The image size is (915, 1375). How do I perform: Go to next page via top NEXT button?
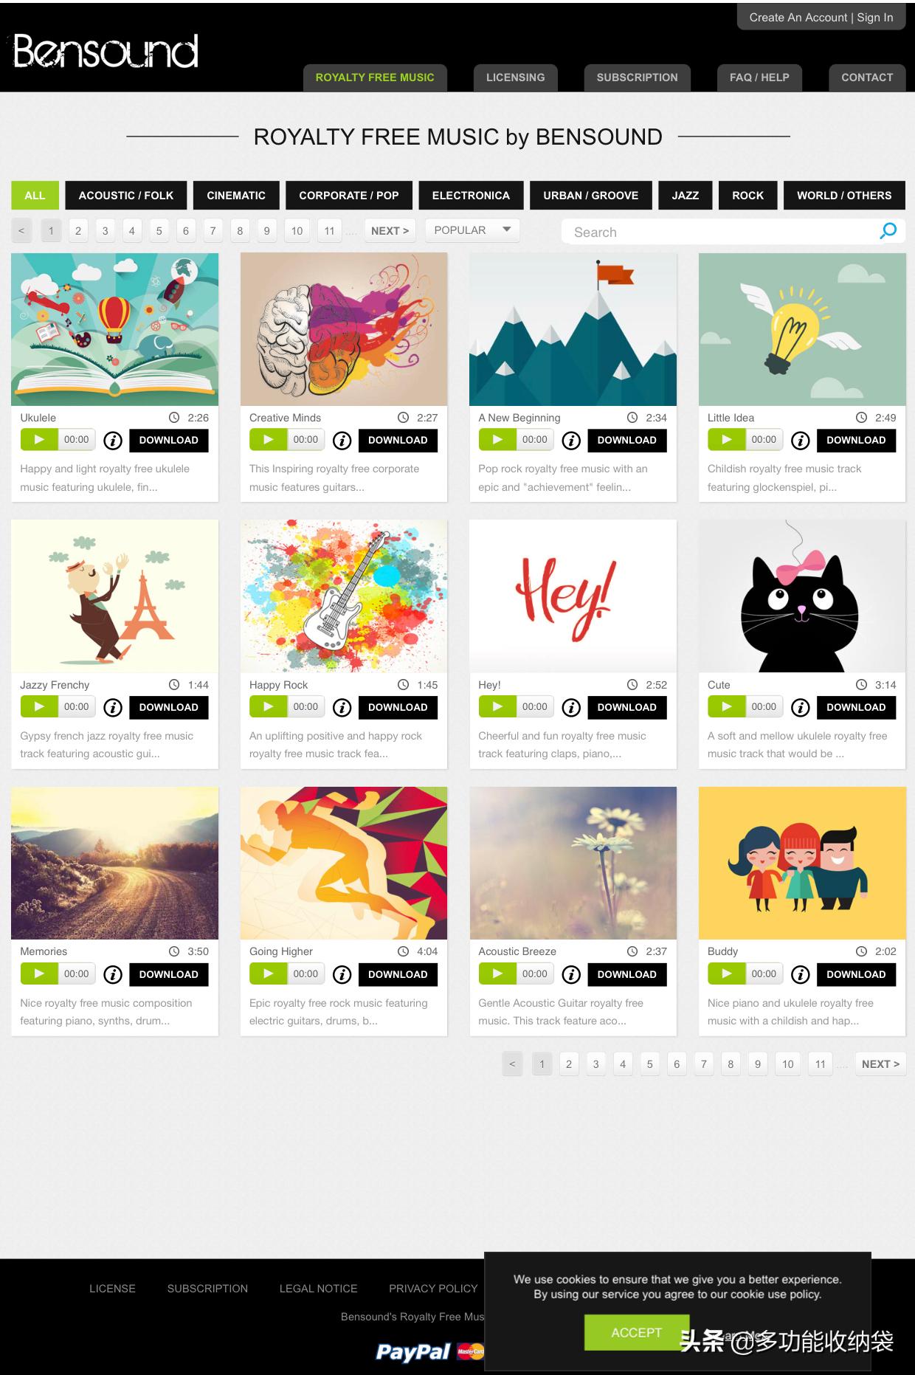pos(390,231)
